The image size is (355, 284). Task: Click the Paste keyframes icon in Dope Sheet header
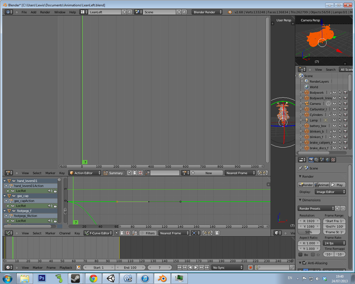(x=265, y=173)
